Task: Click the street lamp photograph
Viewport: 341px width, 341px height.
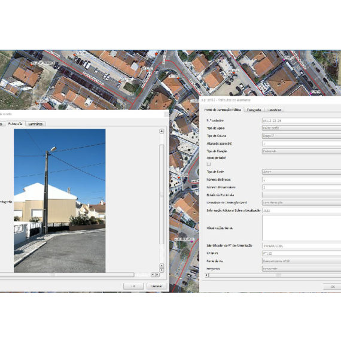Action: click(60, 201)
